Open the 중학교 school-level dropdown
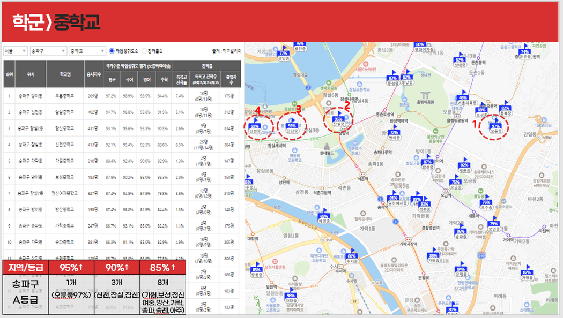Image resolution: width=563 pixels, height=318 pixels. tap(87, 51)
